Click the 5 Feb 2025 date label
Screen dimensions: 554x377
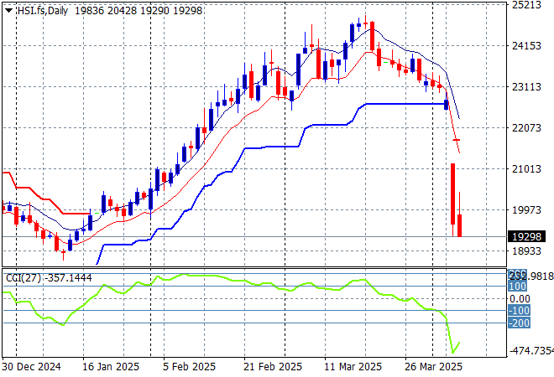tap(189, 367)
